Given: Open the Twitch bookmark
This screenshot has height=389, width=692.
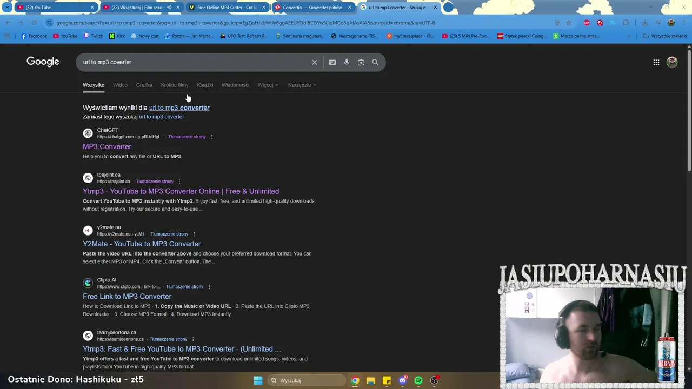Looking at the screenshot, I should coord(93,36).
